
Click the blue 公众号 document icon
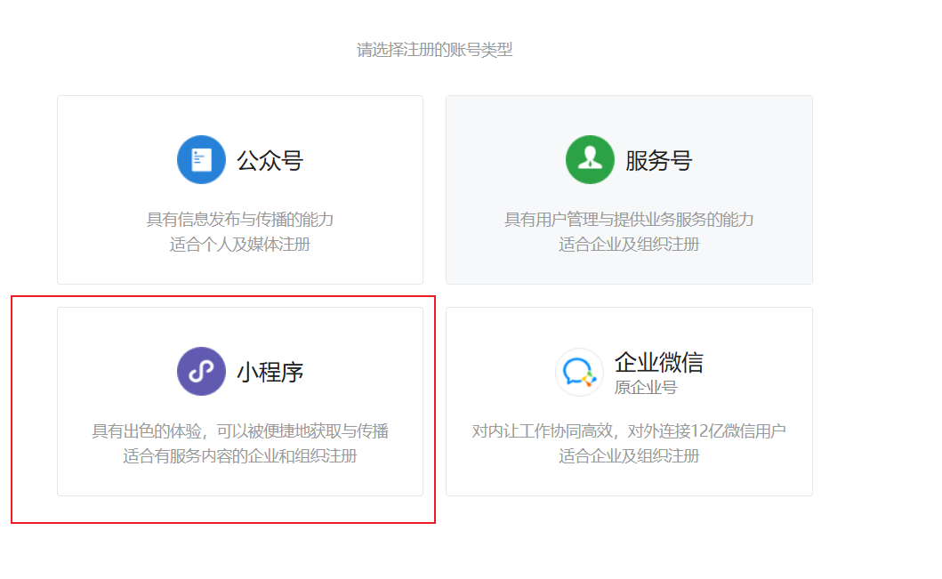pyautogui.click(x=201, y=160)
